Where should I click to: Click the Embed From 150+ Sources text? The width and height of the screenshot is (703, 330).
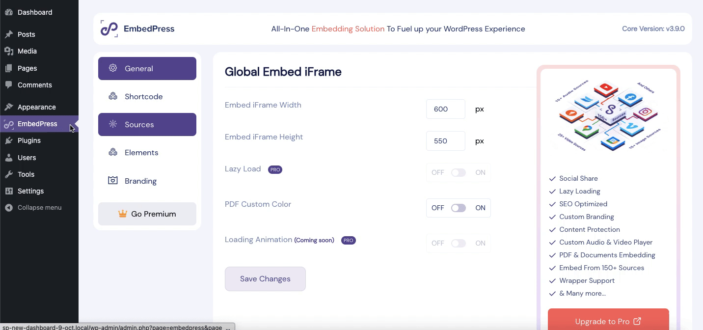(601, 268)
